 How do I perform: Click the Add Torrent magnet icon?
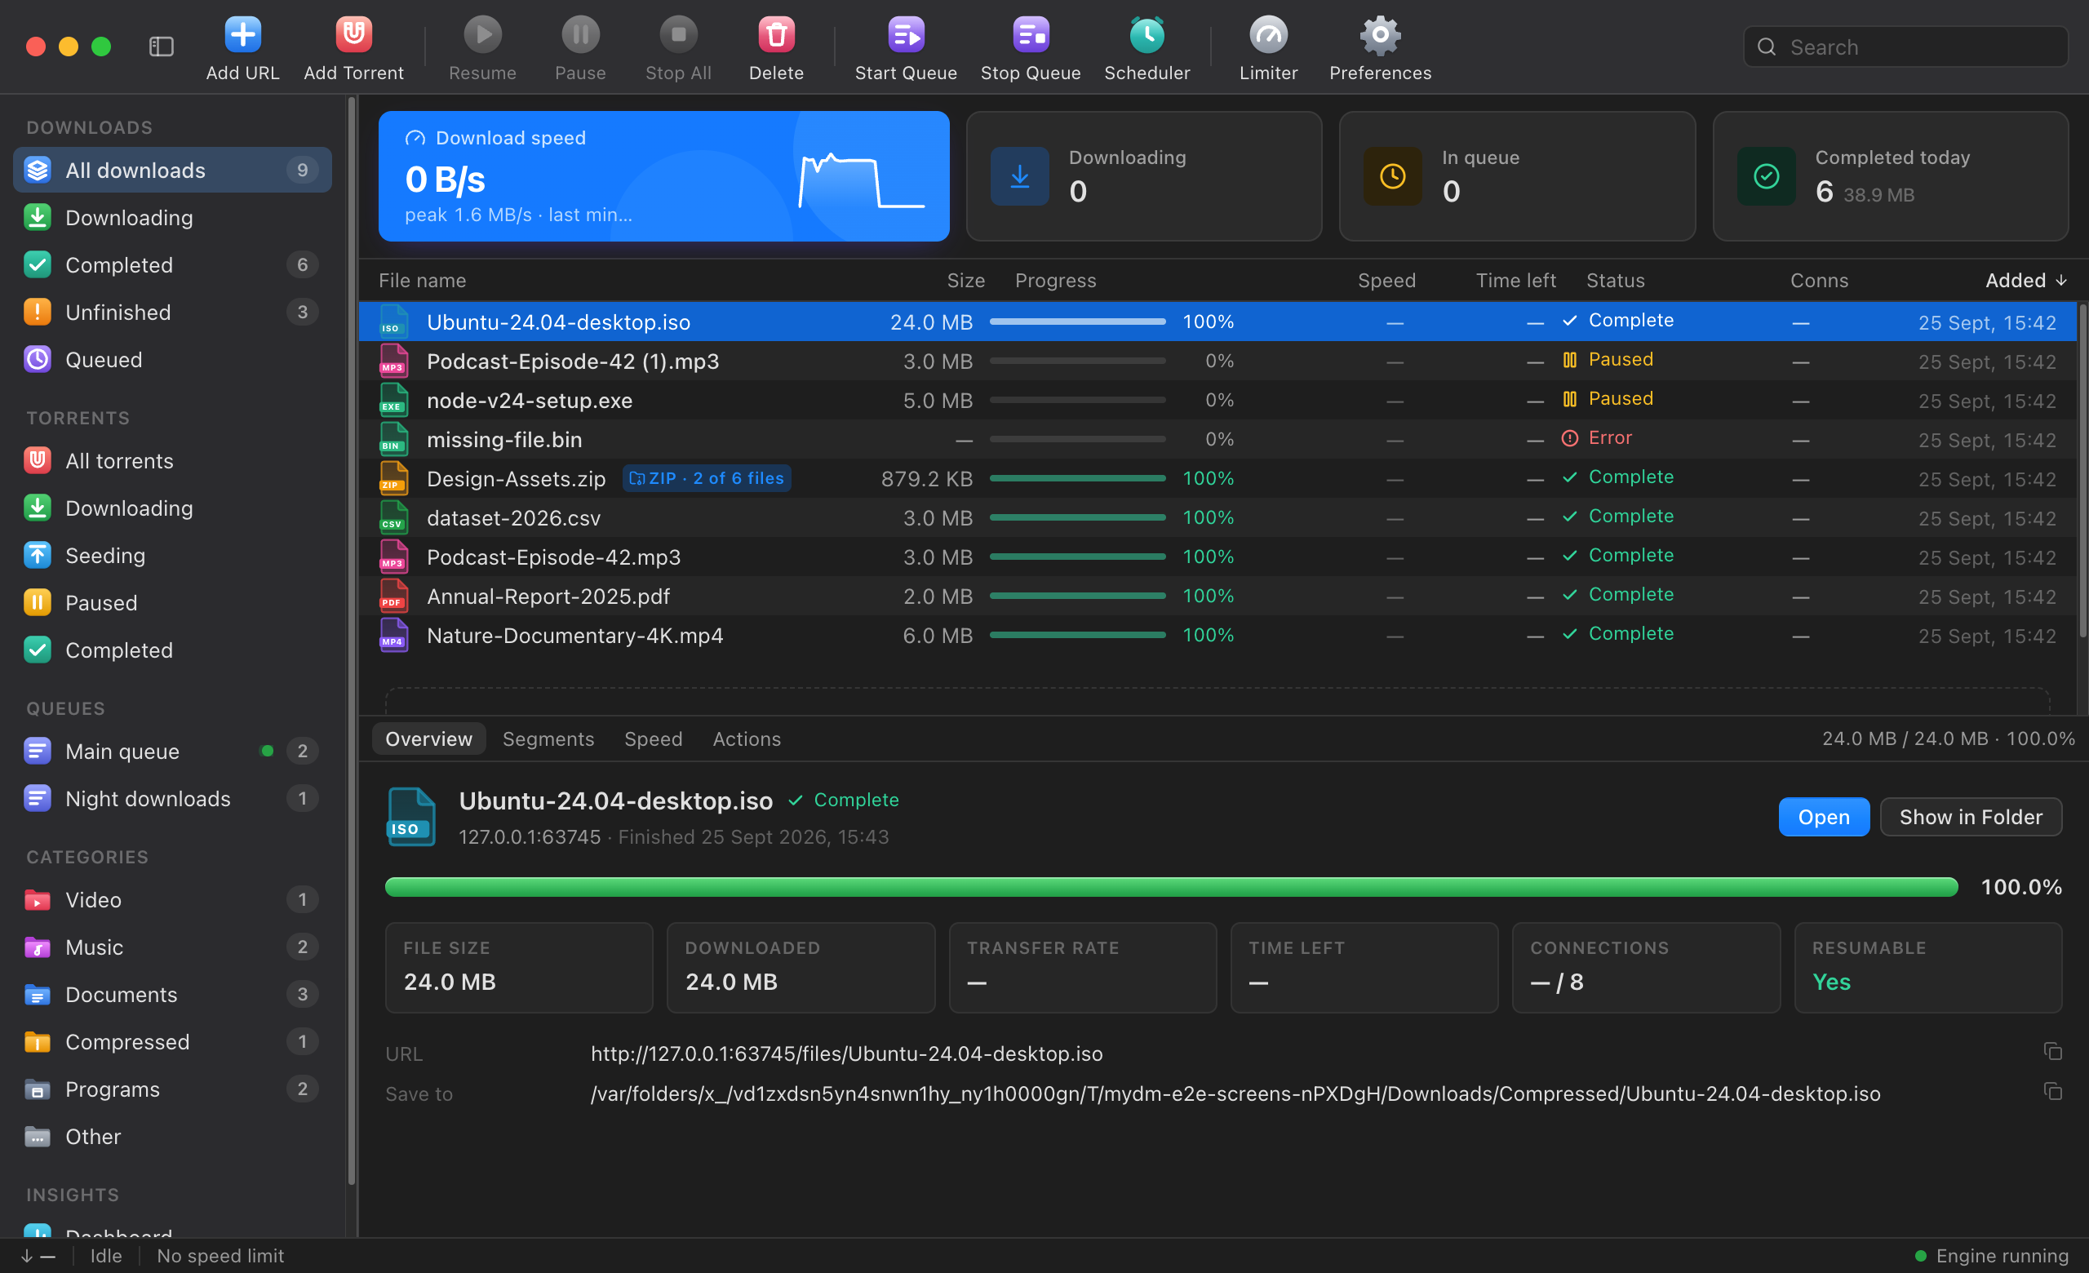[x=353, y=35]
